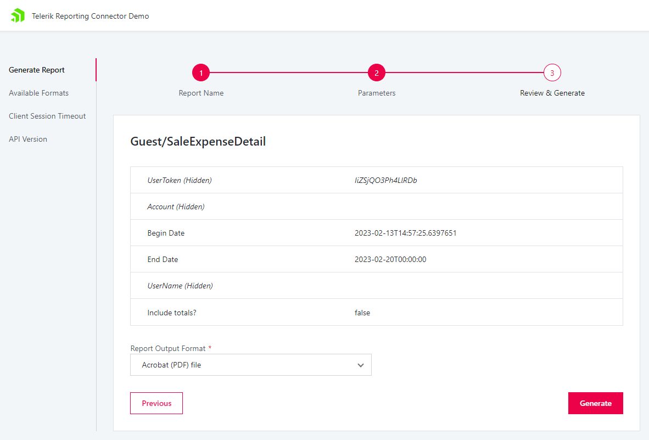This screenshot has width=649, height=440.
Task: Click the Previous button
Action: point(156,403)
